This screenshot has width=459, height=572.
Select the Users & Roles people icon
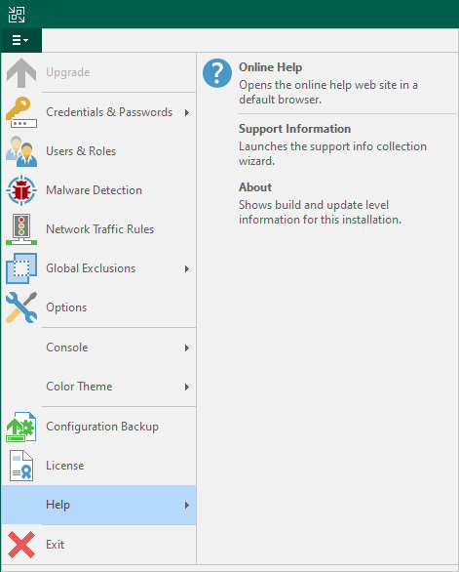click(21, 151)
